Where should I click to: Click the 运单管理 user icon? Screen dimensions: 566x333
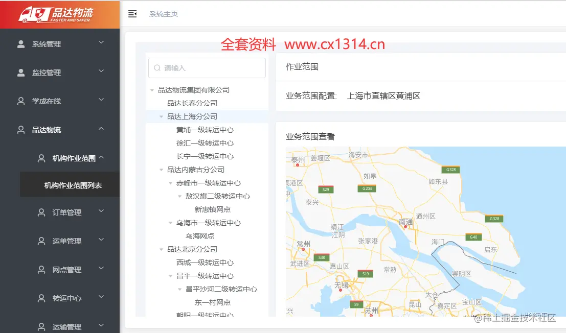pos(41,241)
